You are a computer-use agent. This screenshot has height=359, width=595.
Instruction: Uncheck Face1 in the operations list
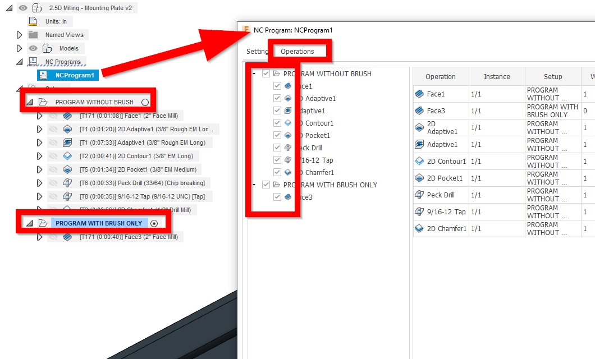click(277, 86)
